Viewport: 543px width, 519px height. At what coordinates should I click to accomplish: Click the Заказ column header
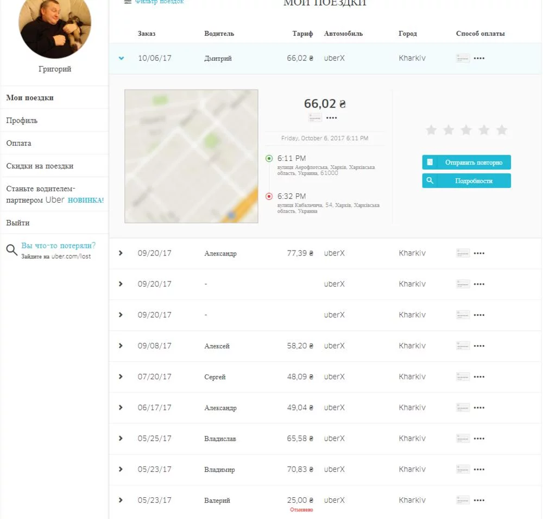point(147,34)
